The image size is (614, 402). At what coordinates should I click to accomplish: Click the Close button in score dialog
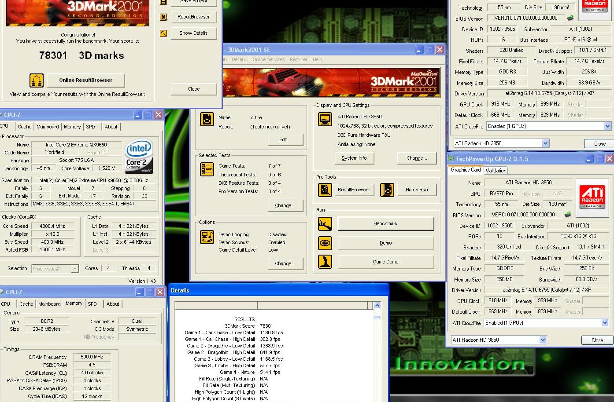193,89
